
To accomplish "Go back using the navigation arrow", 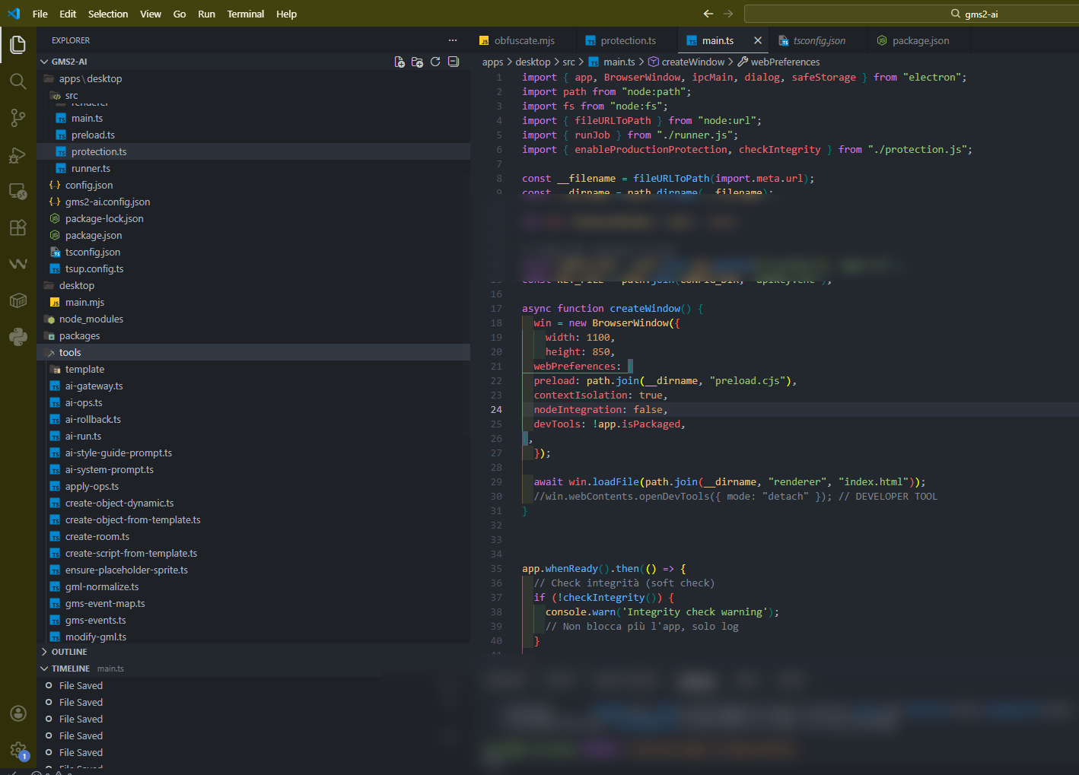I will coord(708,14).
